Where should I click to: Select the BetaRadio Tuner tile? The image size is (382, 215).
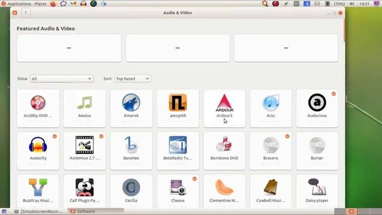click(178, 151)
